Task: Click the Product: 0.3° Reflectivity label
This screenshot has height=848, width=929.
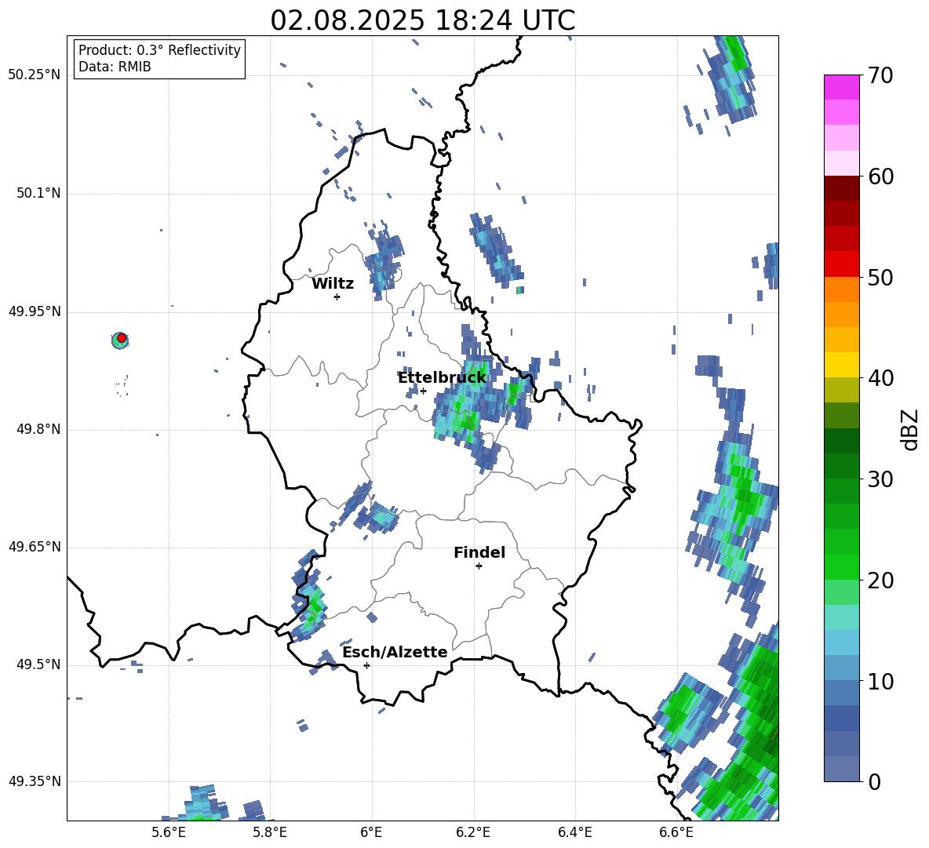Action: 159,49
